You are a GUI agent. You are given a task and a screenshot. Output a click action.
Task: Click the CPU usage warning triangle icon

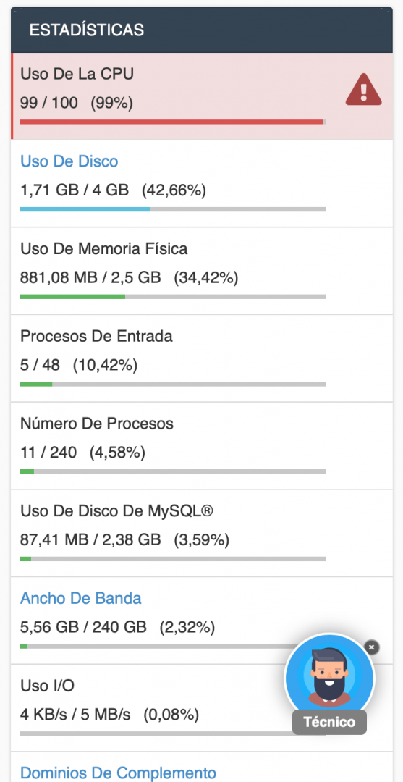[x=363, y=90]
